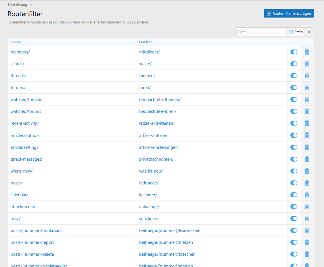Screen dimensions: 324x267
Task: Delete the recent-activity/ route filter
Action: (307, 123)
